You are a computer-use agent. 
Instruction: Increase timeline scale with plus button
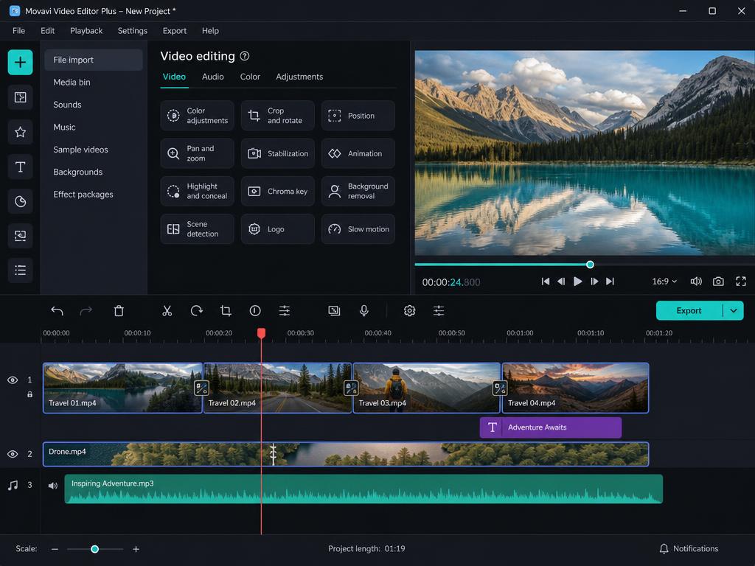point(136,549)
